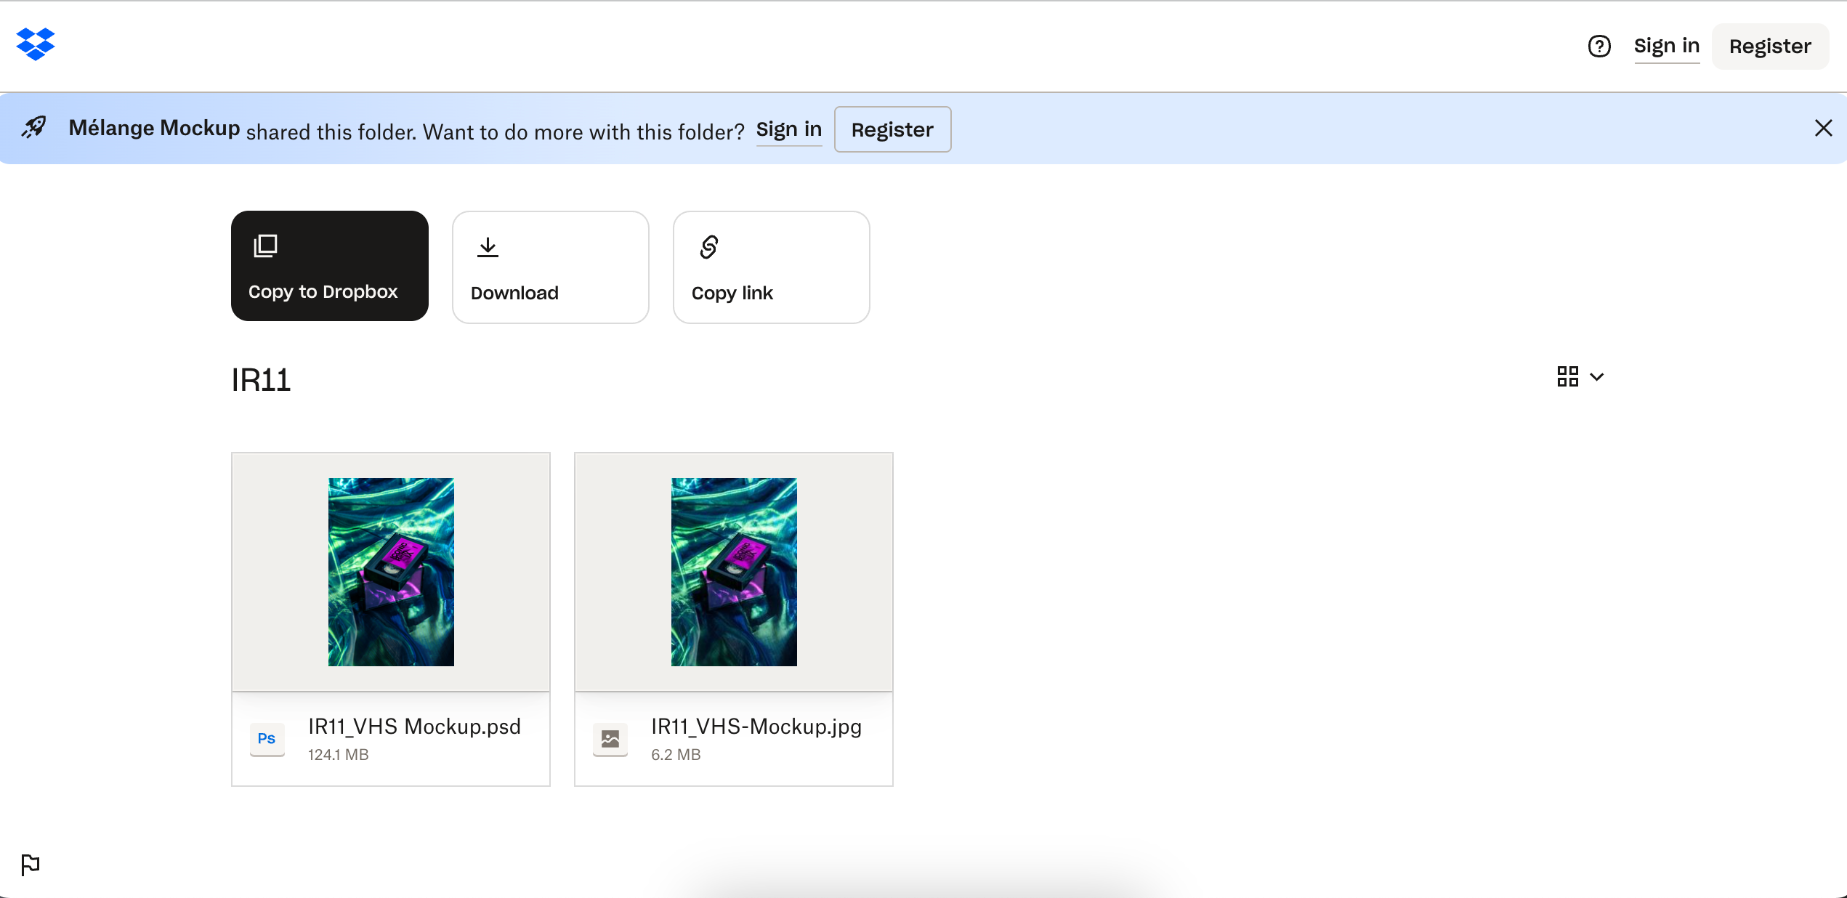
Task: Click the Dropbox logo icon
Action: point(35,44)
